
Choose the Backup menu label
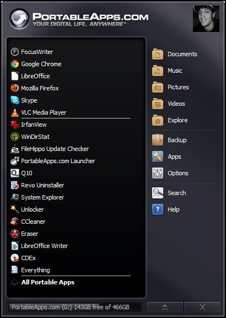pyautogui.click(x=177, y=140)
